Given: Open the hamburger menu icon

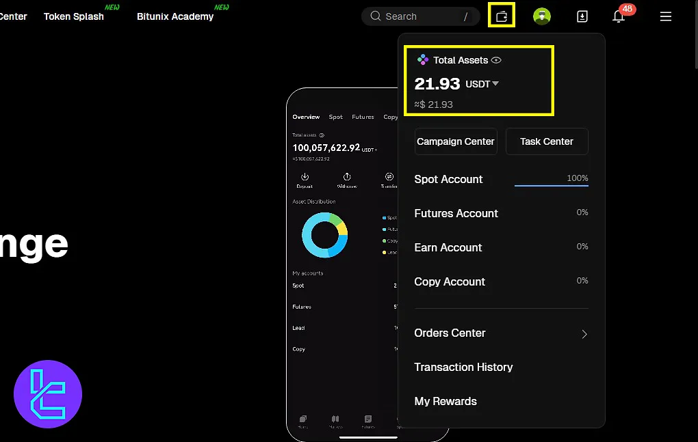Looking at the screenshot, I should click(x=666, y=16).
